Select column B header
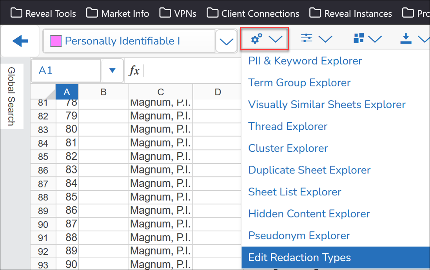430x270 pixels. click(x=103, y=92)
